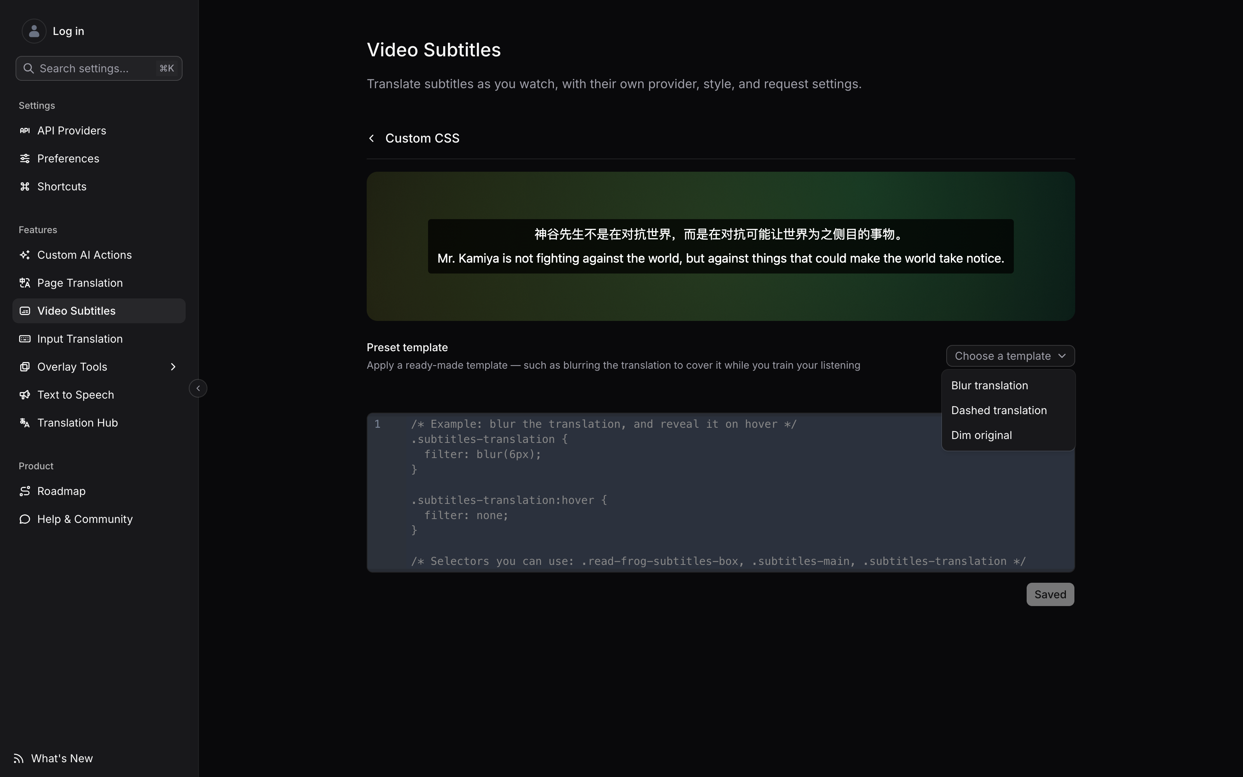1243x777 pixels.
Task: Select the Dim original template
Action: coord(1008,435)
